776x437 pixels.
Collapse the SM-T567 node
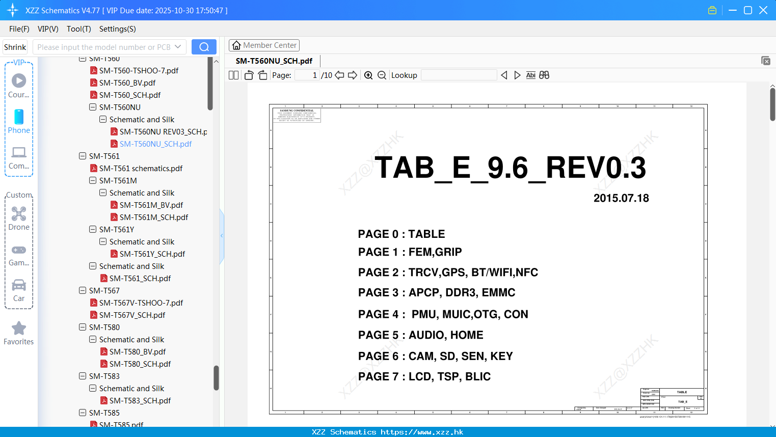tap(83, 290)
